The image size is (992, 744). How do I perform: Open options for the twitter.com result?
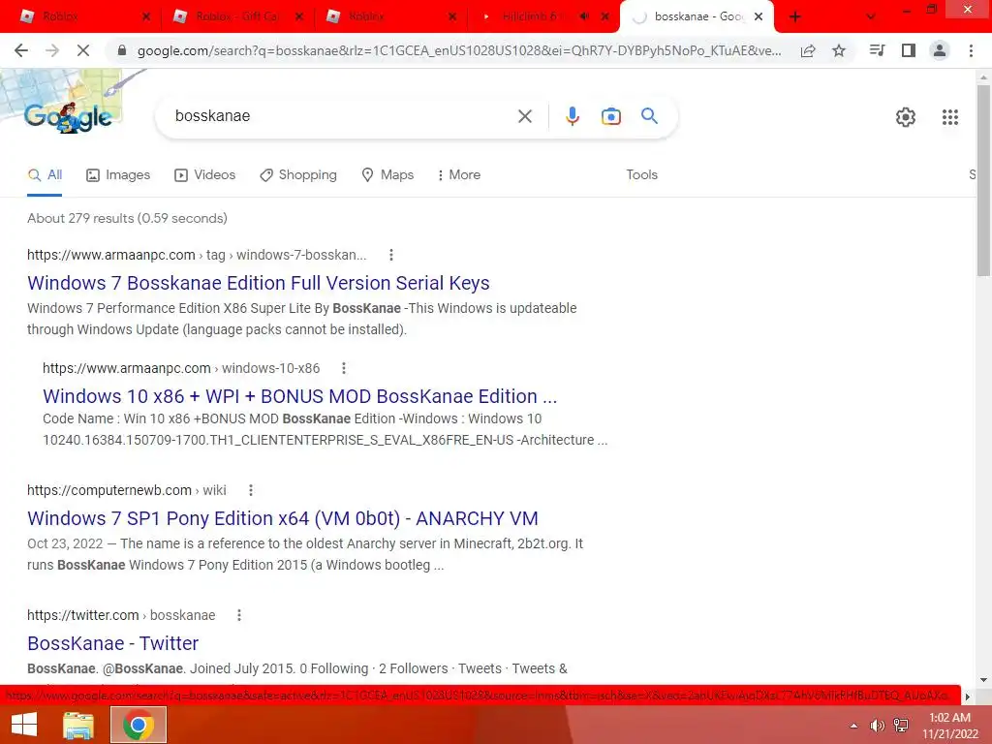(239, 615)
